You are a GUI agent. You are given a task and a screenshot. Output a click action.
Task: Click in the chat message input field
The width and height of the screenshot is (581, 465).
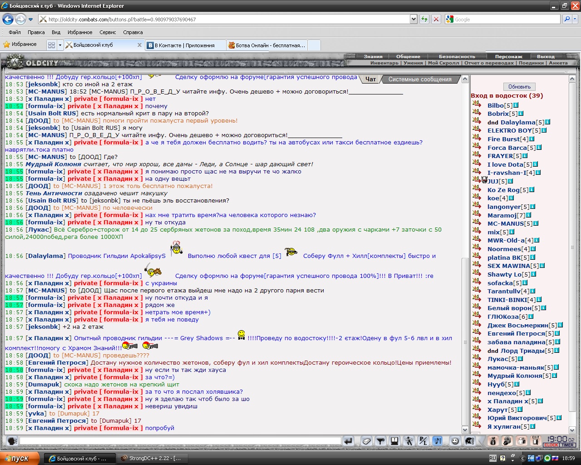click(x=180, y=441)
